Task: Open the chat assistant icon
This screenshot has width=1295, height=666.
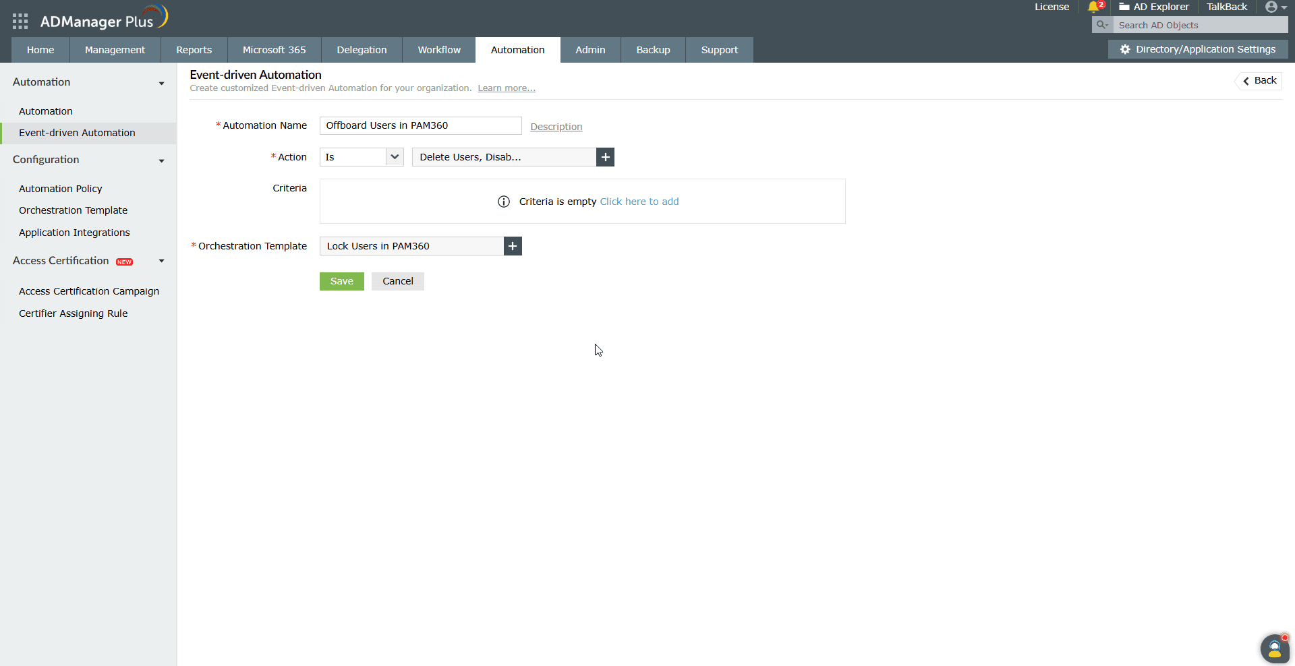Action: click(x=1274, y=649)
